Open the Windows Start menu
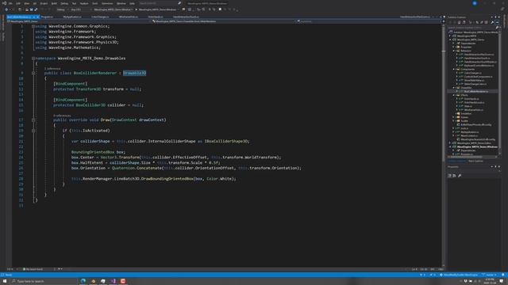This screenshot has height=285, width=508. click(5, 281)
